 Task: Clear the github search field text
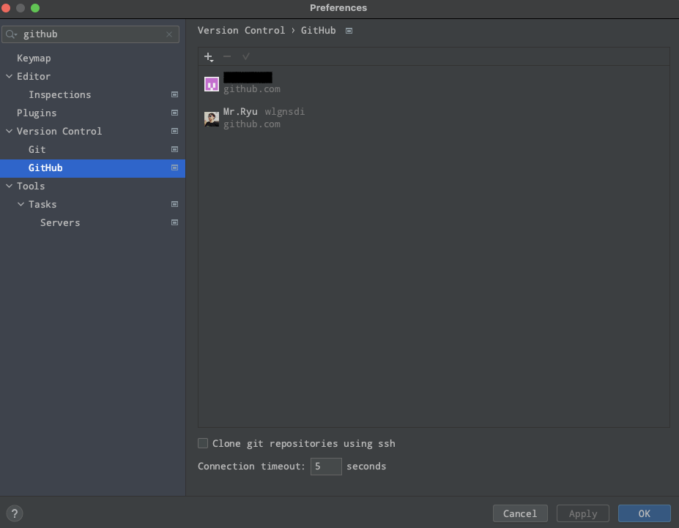coord(169,34)
